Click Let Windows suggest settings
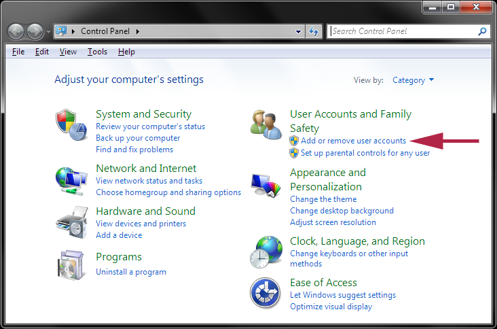Viewport: 497px width, 329px height. [343, 295]
